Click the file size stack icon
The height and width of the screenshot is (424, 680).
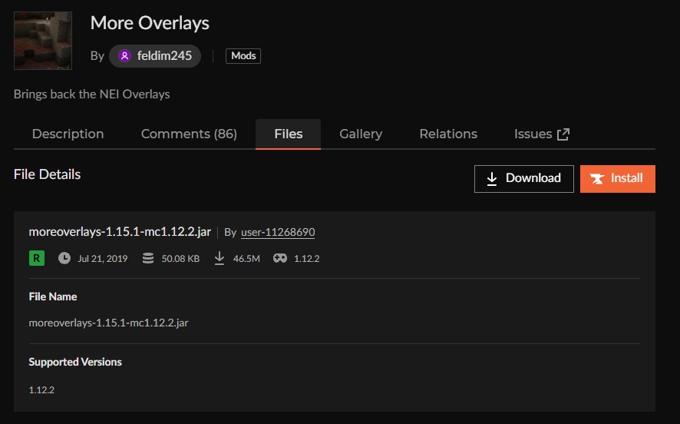tap(148, 258)
